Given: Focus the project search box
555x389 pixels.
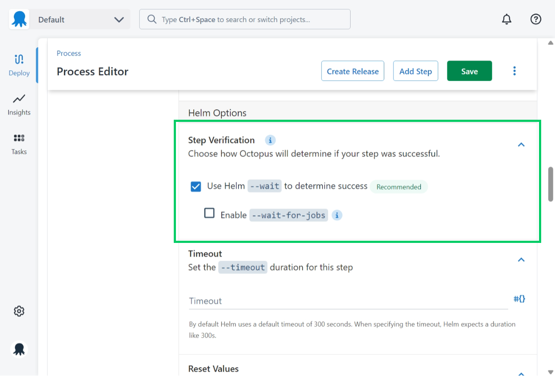Looking at the screenshot, I should pyautogui.click(x=245, y=19).
